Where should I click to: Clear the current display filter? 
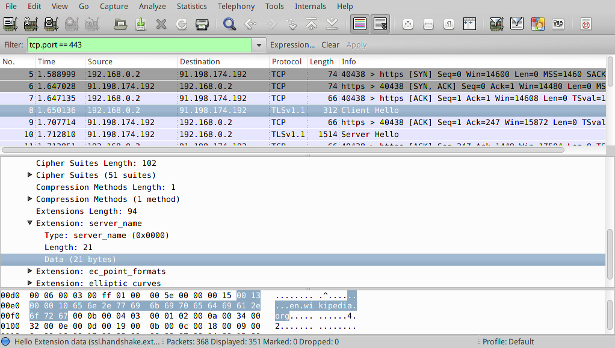pyautogui.click(x=330, y=44)
